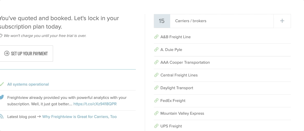The width and height of the screenshot is (304, 131).
Task: Click link icon beside Central Freight Lines
Action: [x=156, y=75]
